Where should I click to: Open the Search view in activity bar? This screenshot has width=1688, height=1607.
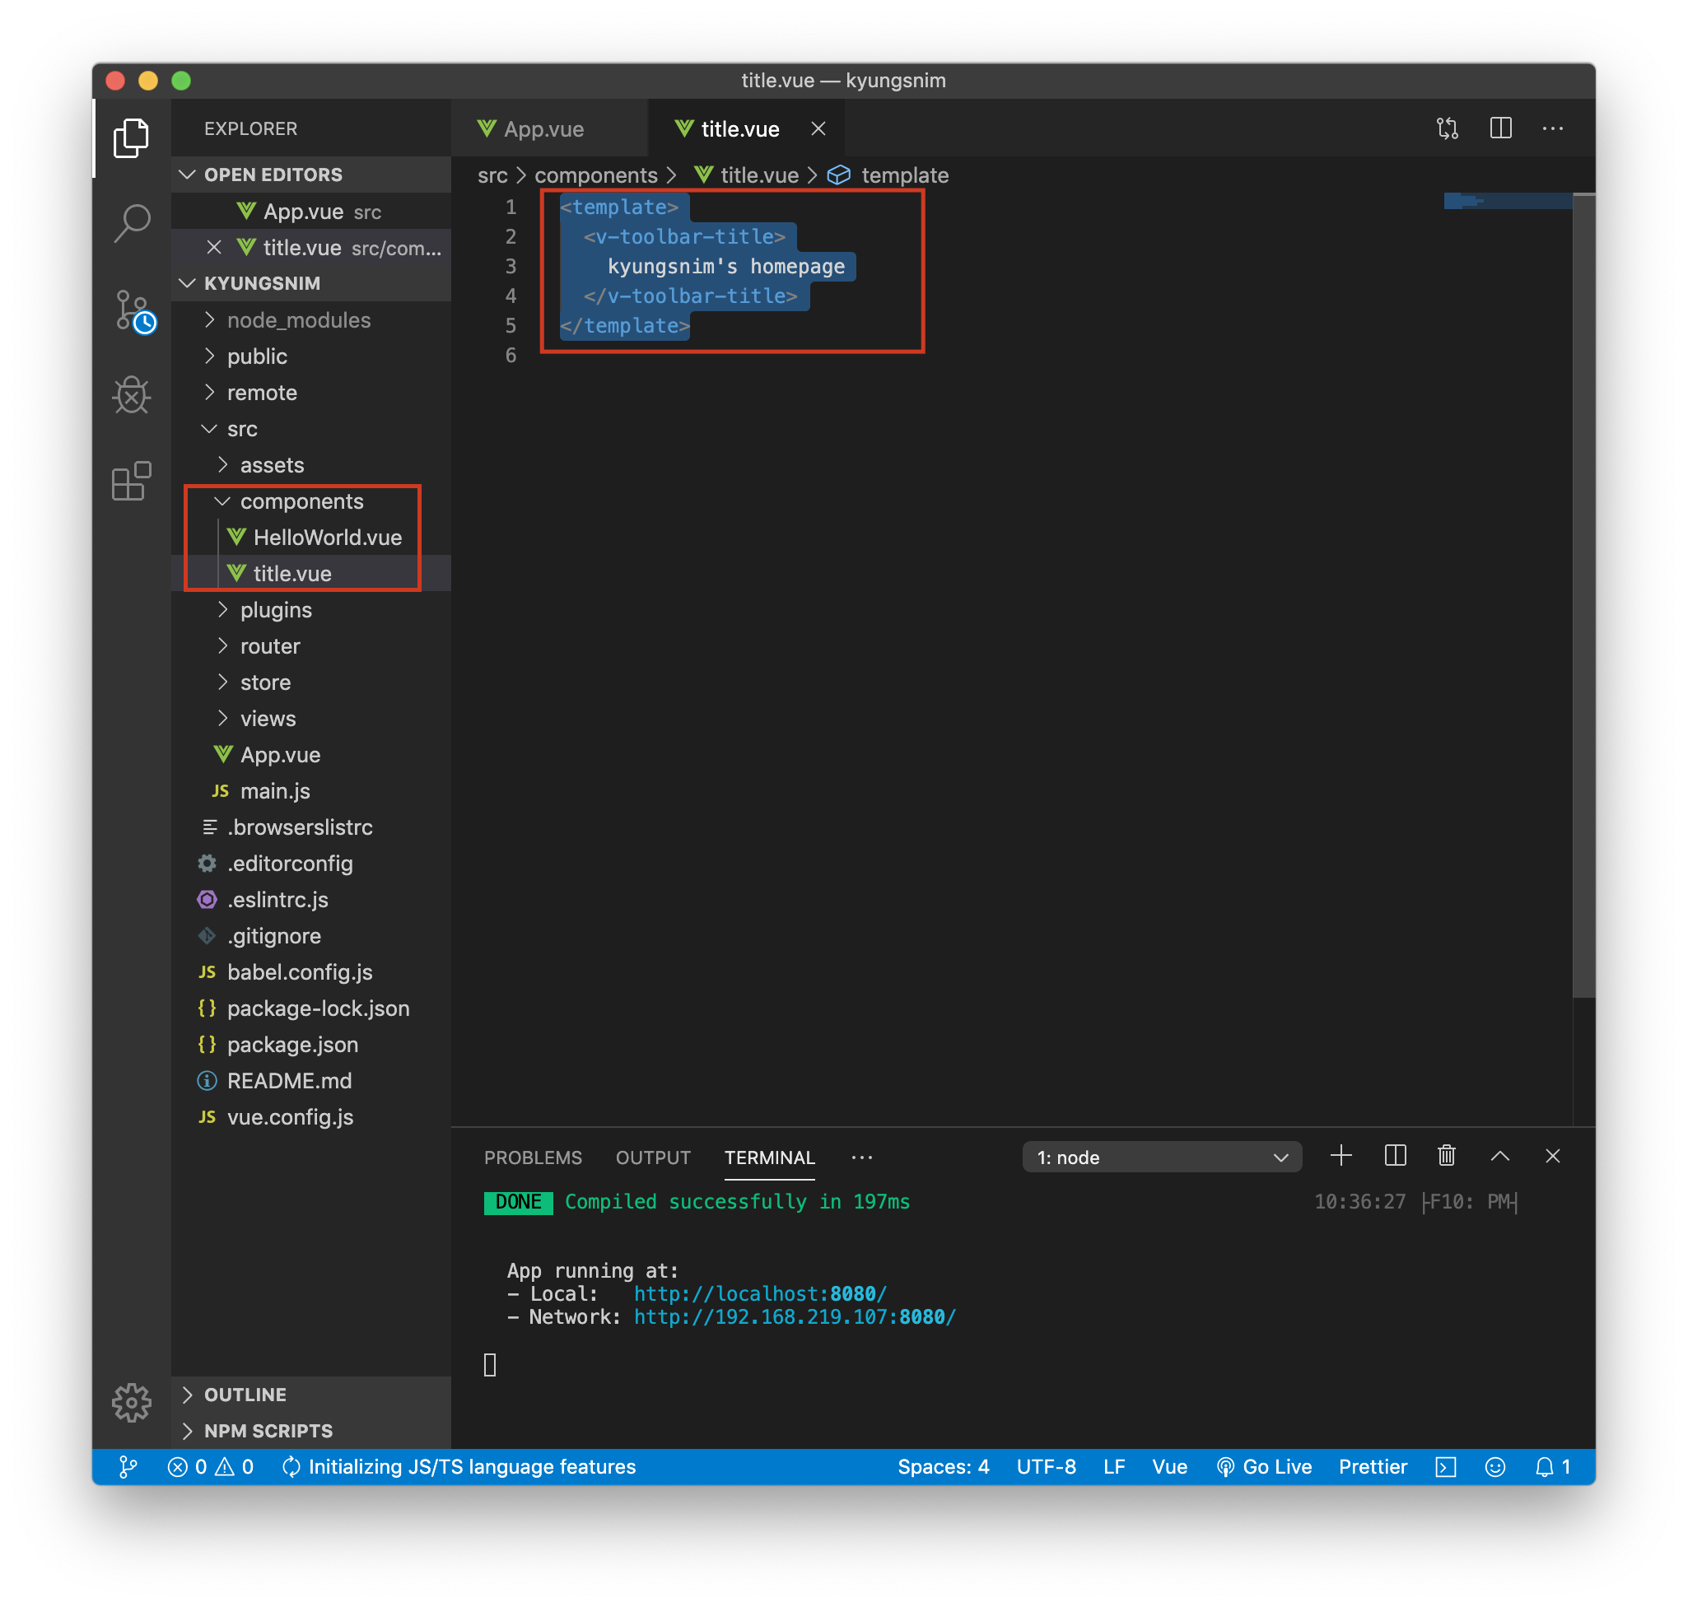[131, 225]
